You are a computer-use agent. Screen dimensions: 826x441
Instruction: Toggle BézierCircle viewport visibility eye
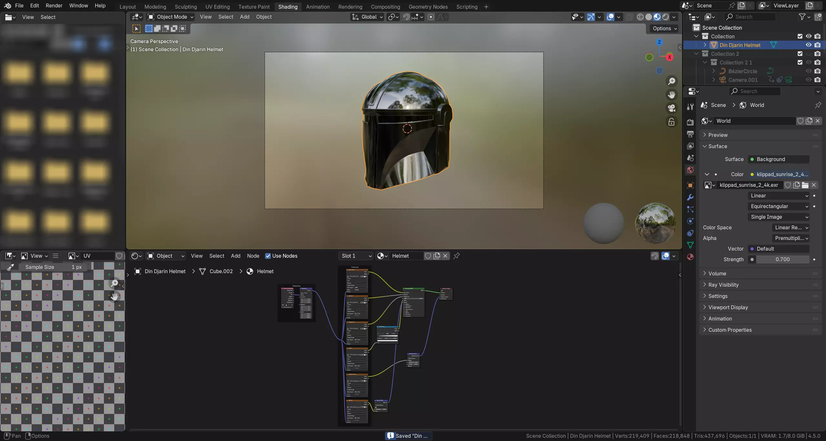tap(809, 71)
